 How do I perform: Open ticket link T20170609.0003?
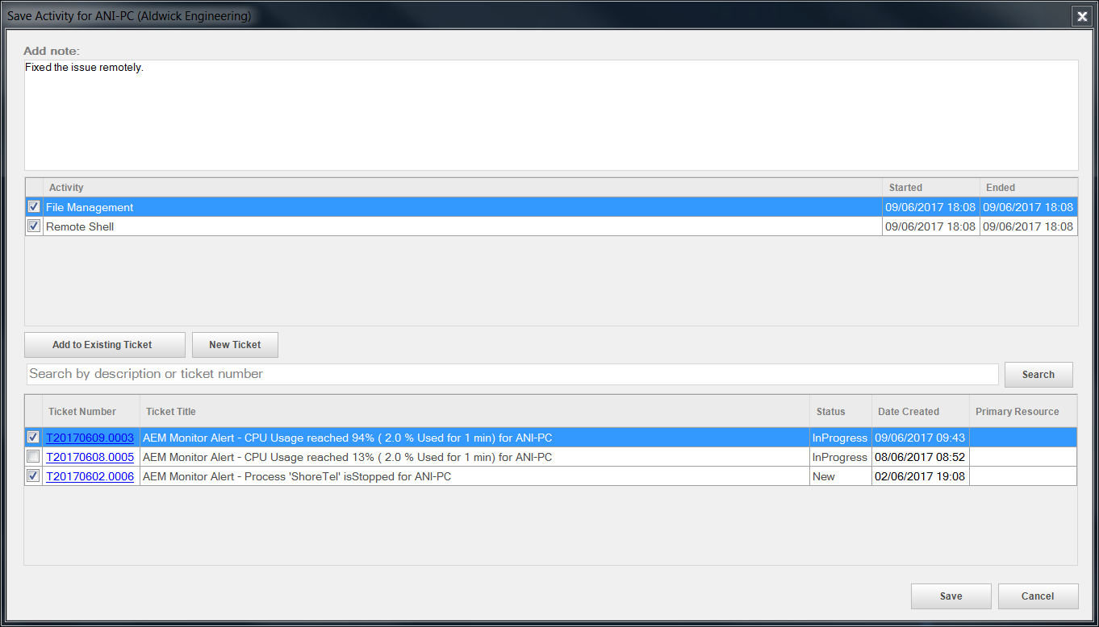coord(90,438)
